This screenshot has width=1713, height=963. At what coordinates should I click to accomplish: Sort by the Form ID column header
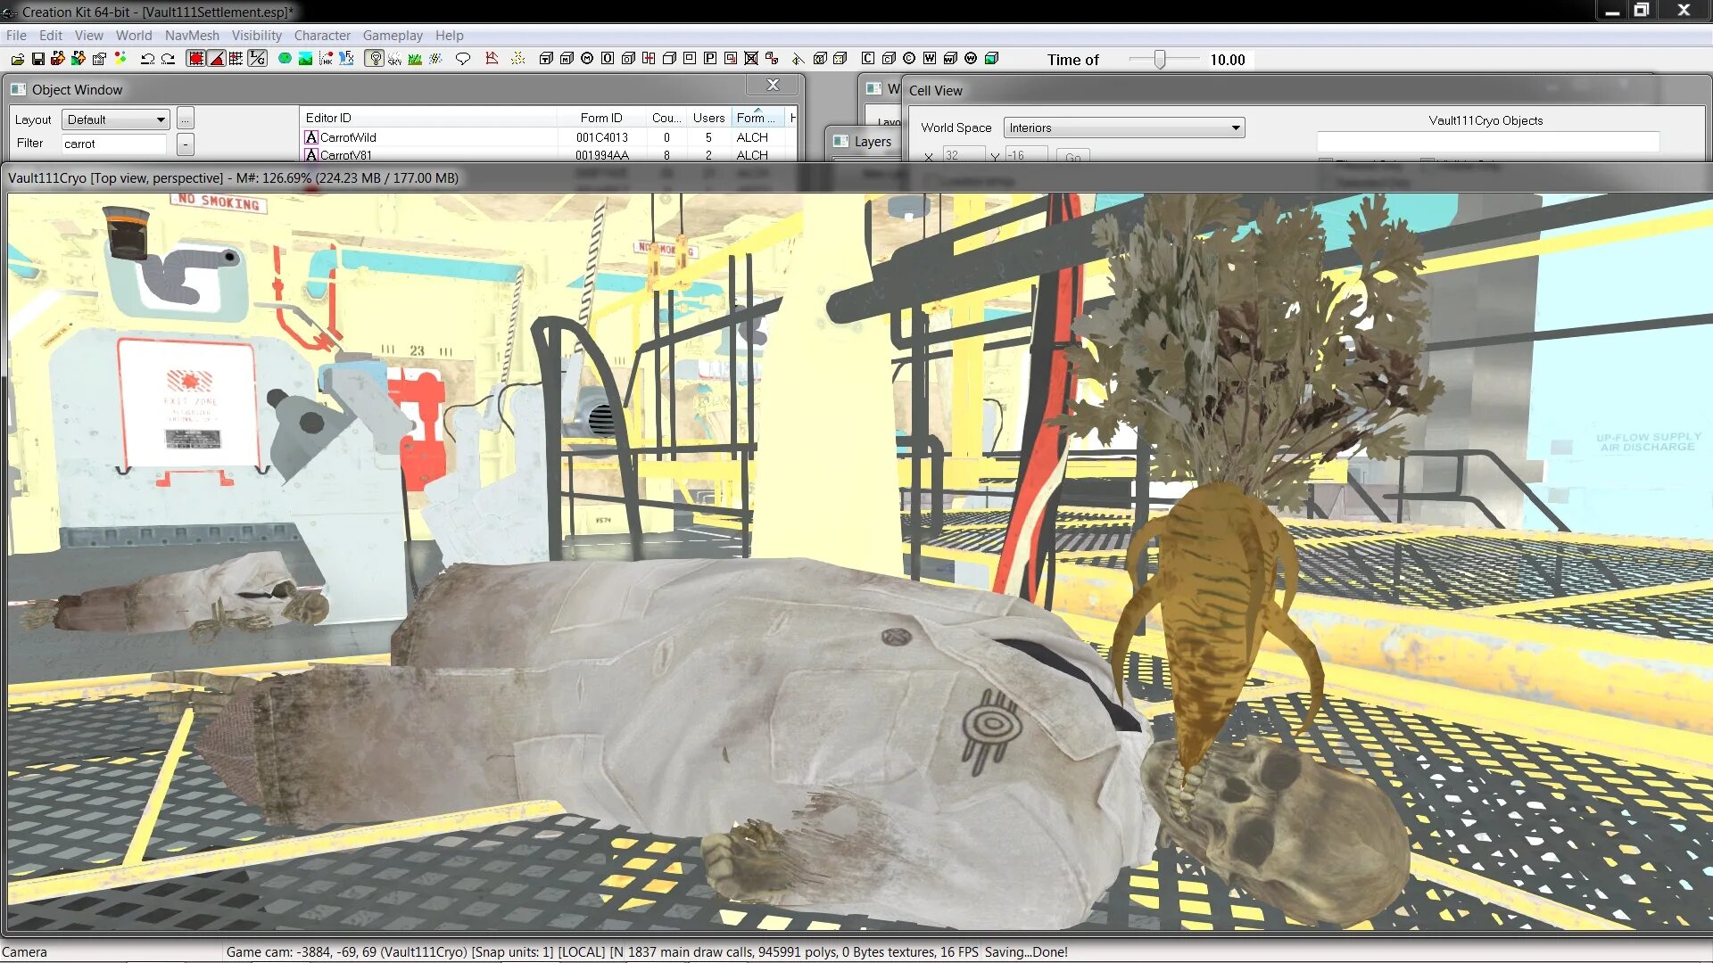[601, 118]
